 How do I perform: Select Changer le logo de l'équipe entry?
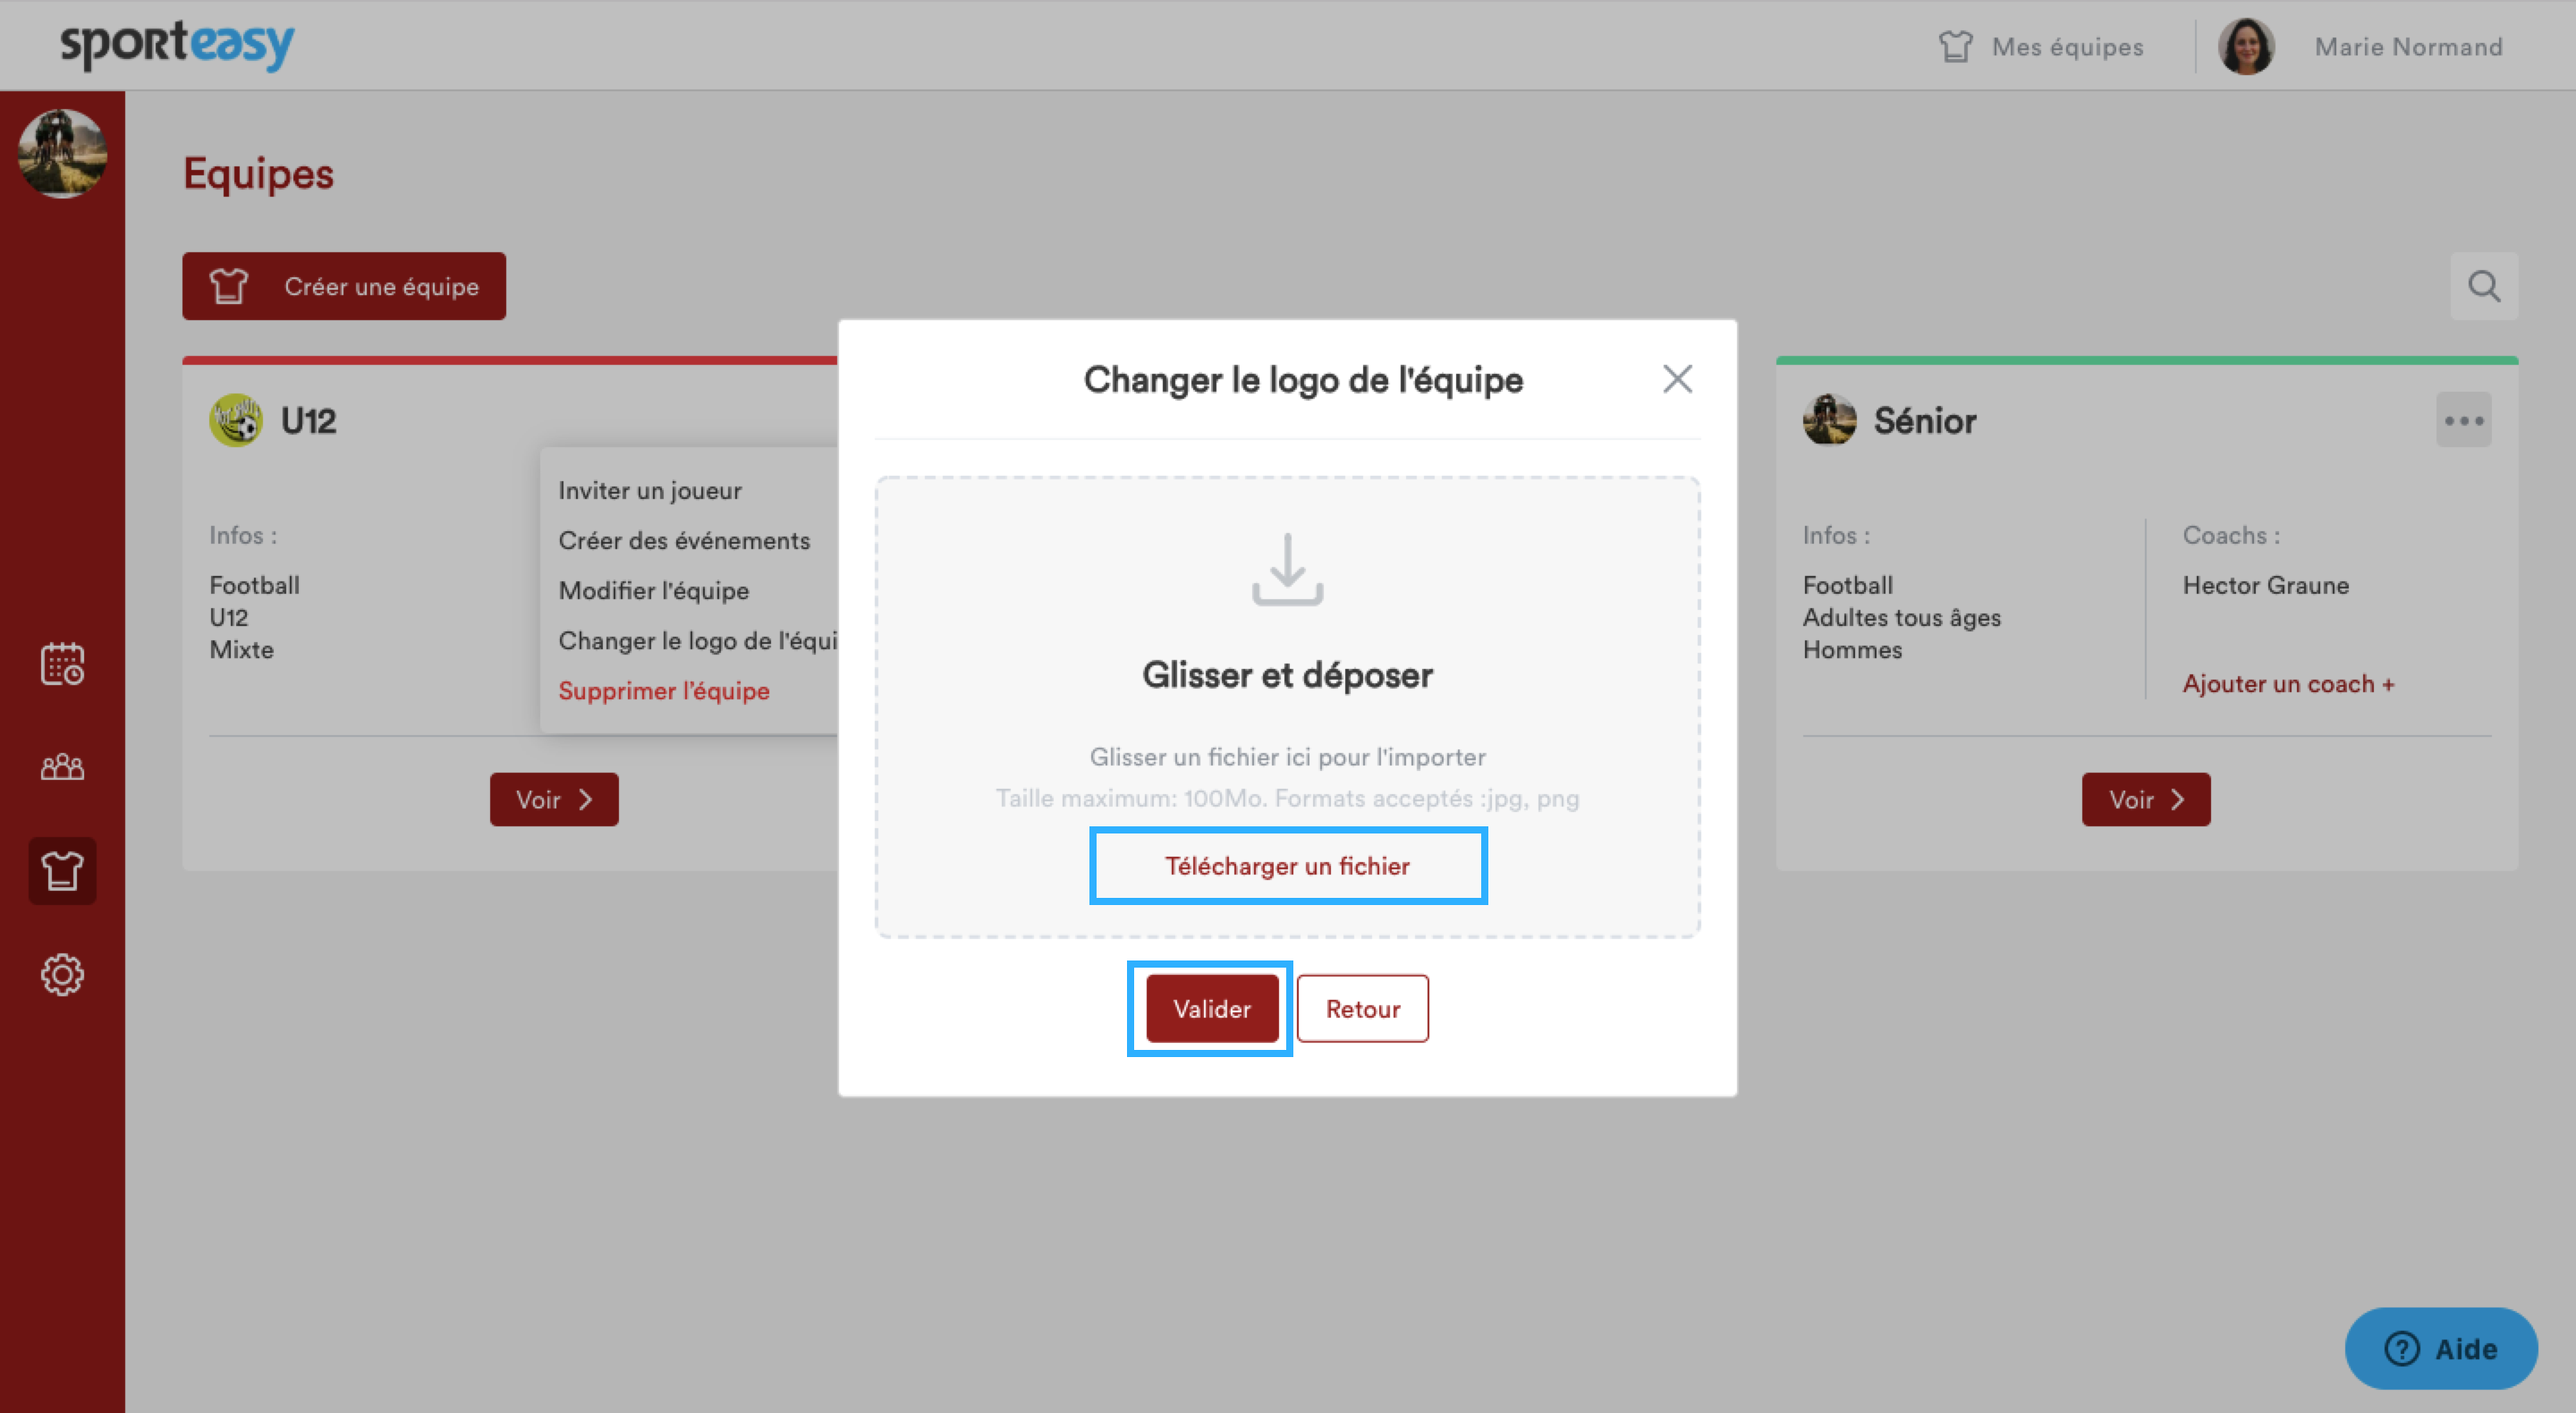(x=697, y=640)
